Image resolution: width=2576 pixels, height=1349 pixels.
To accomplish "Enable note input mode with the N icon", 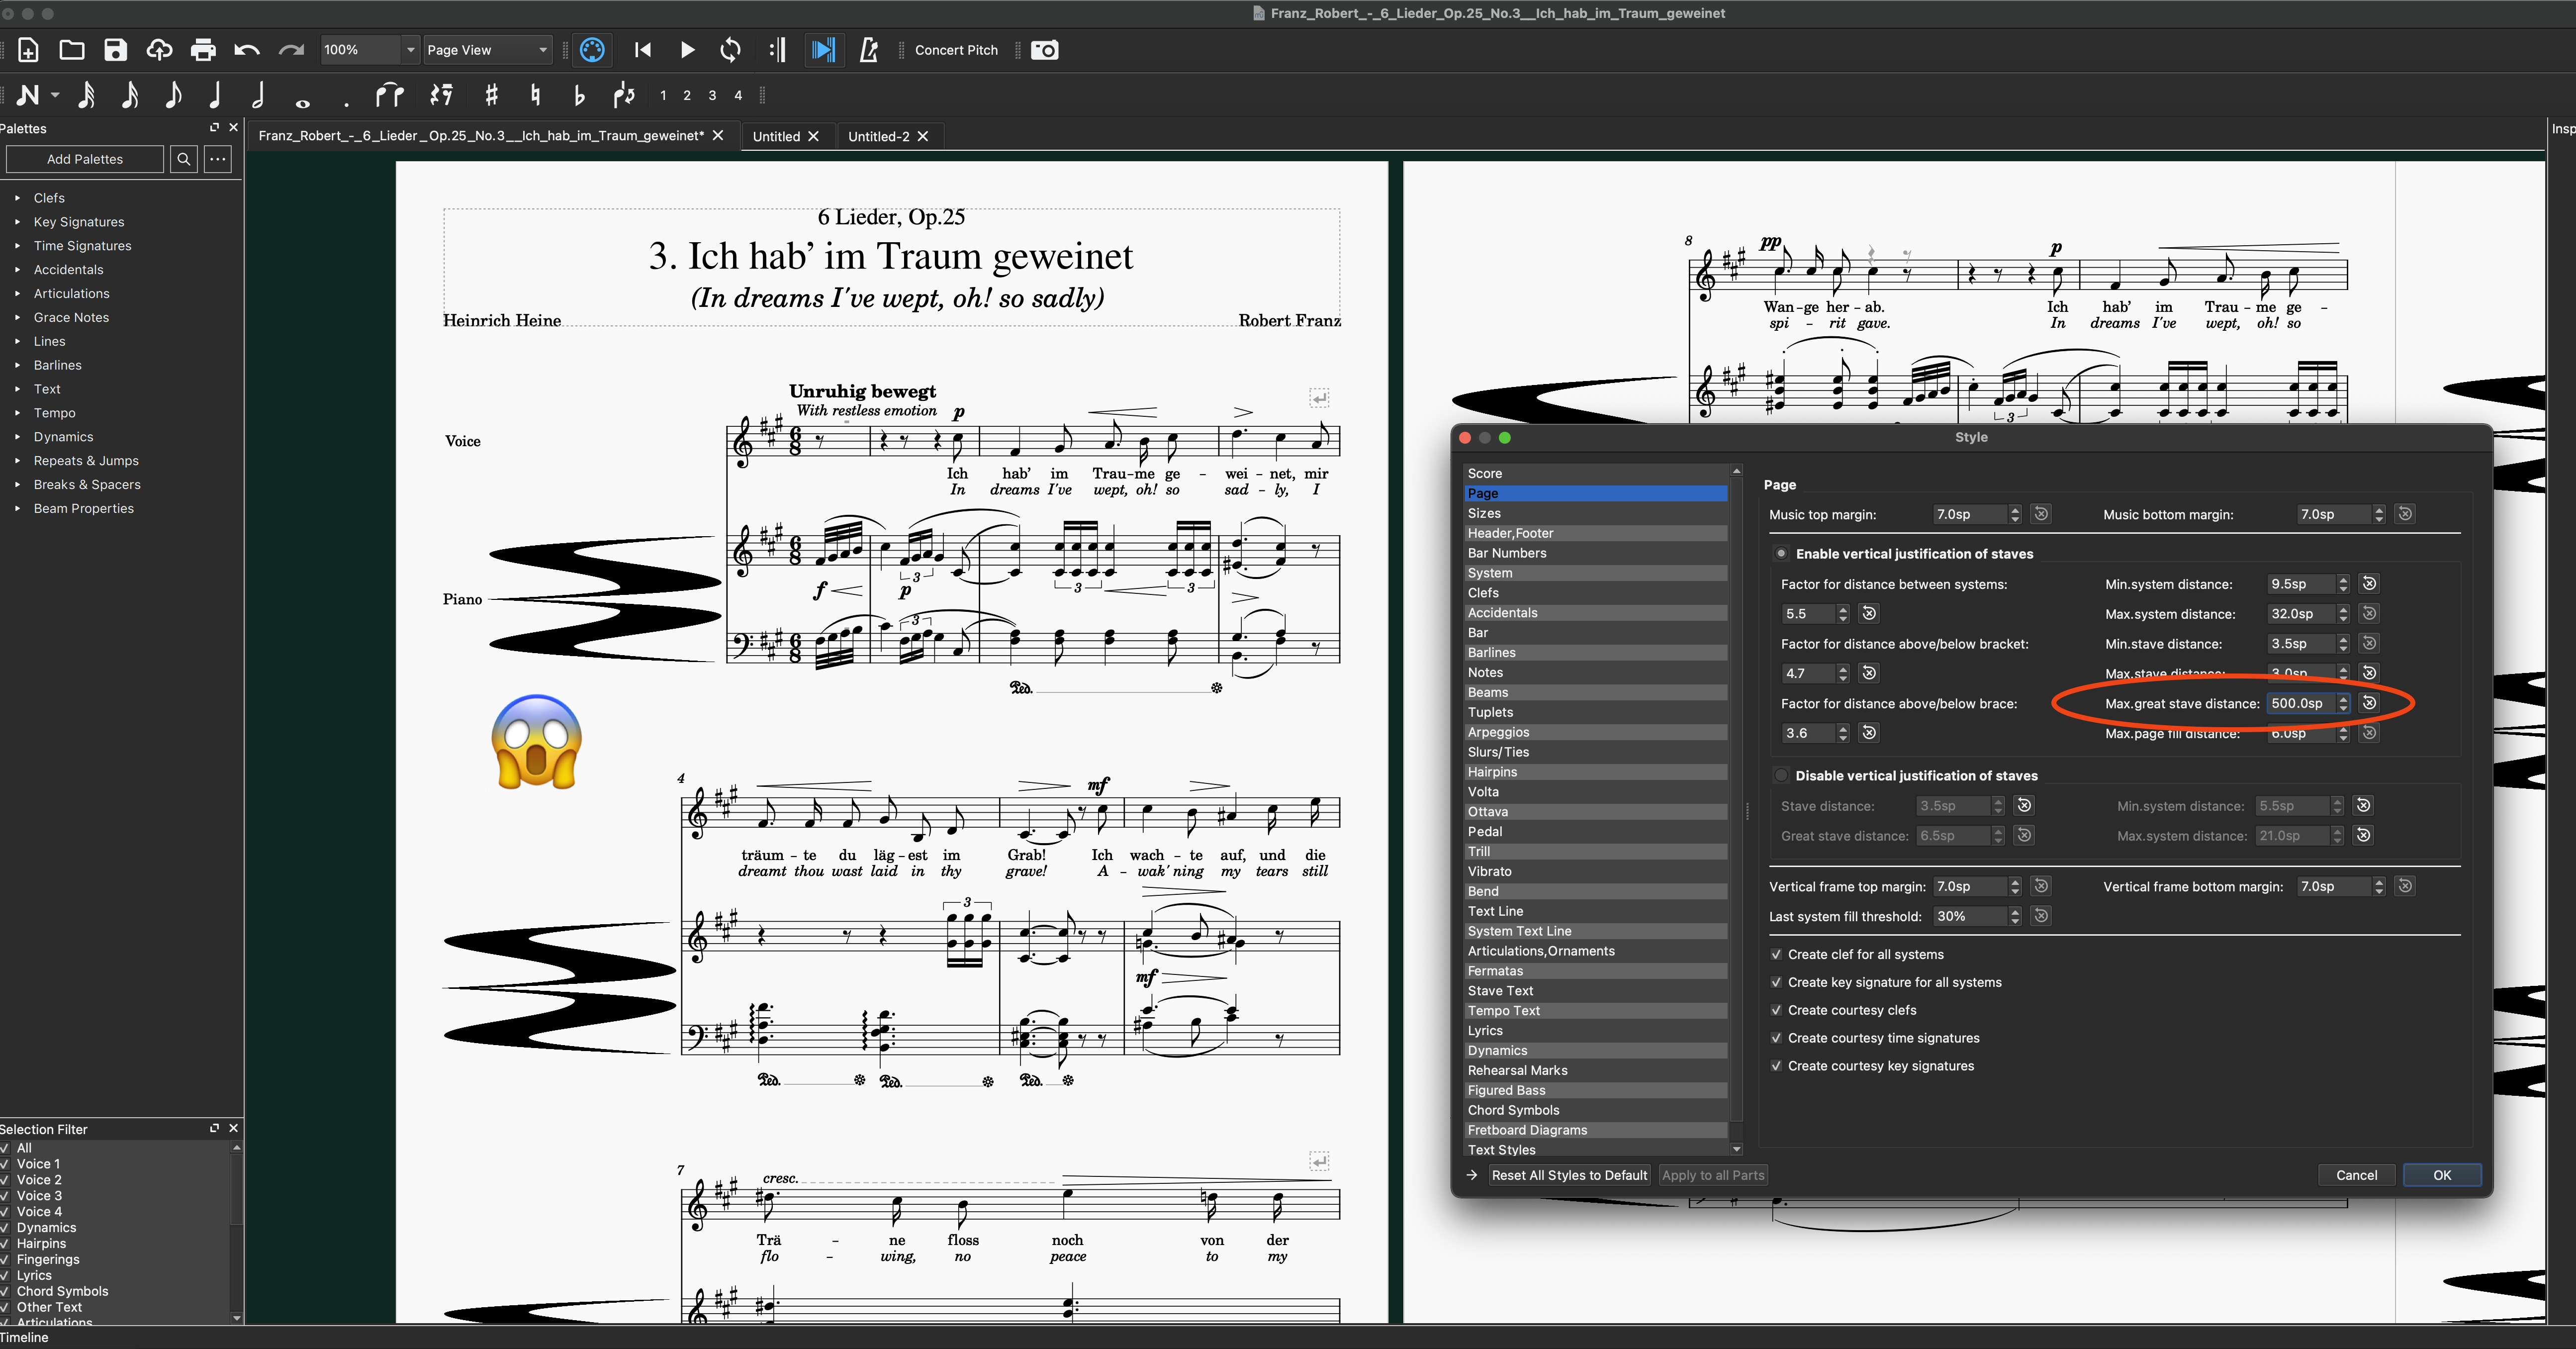I will [x=29, y=94].
